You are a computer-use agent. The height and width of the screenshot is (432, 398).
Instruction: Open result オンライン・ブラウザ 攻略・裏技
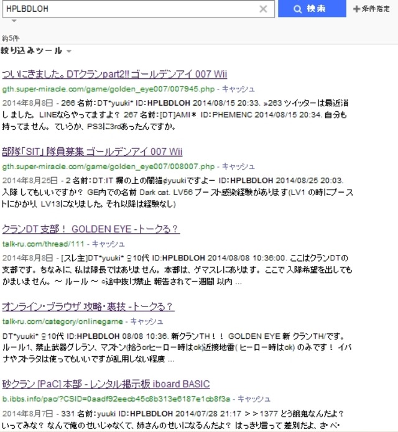[x=88, y=307]
